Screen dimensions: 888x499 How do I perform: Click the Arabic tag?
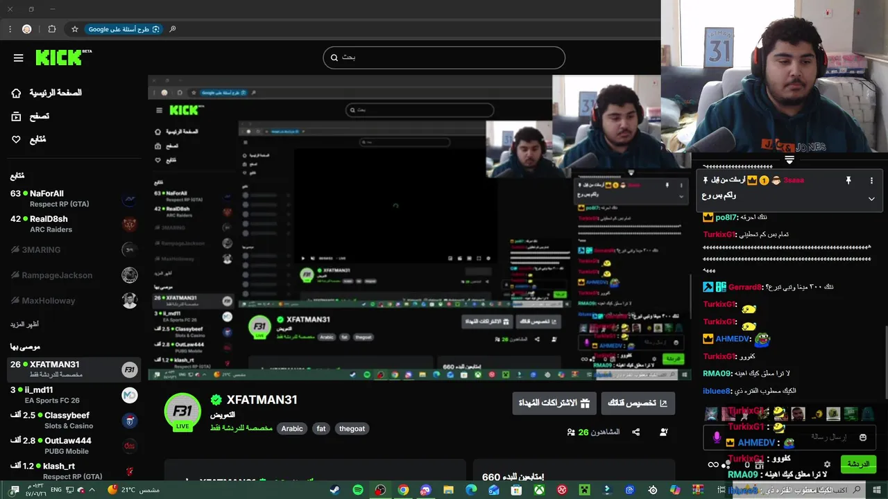(292, 429)
